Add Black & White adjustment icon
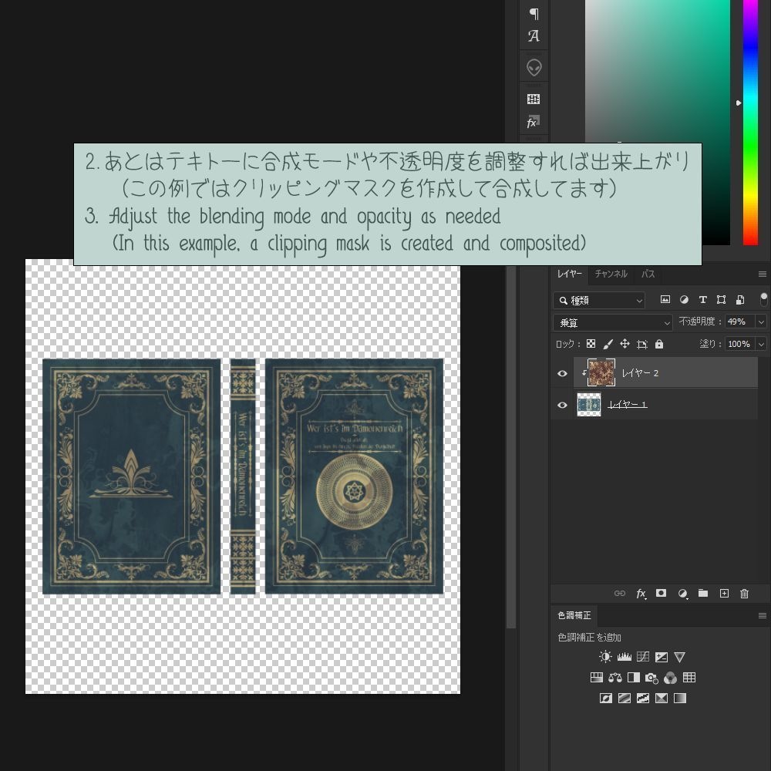This screenshot has height=771, width=771. coord(634,678)
